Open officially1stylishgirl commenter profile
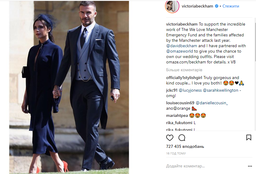This screenshot has width=256, height=174. point(184,78)
